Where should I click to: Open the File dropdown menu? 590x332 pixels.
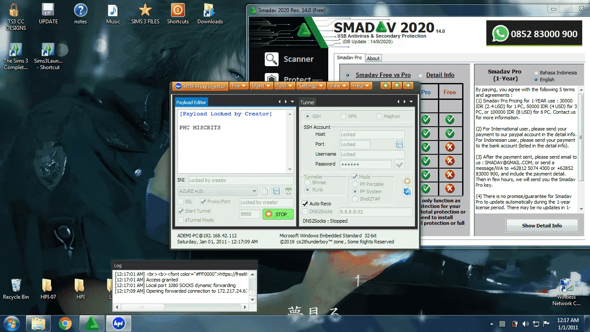point(238,86)
